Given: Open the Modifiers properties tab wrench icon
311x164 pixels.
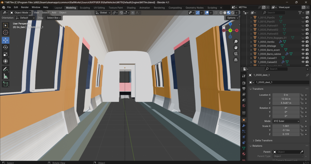Looking at the screenshot, I should 244,125.
